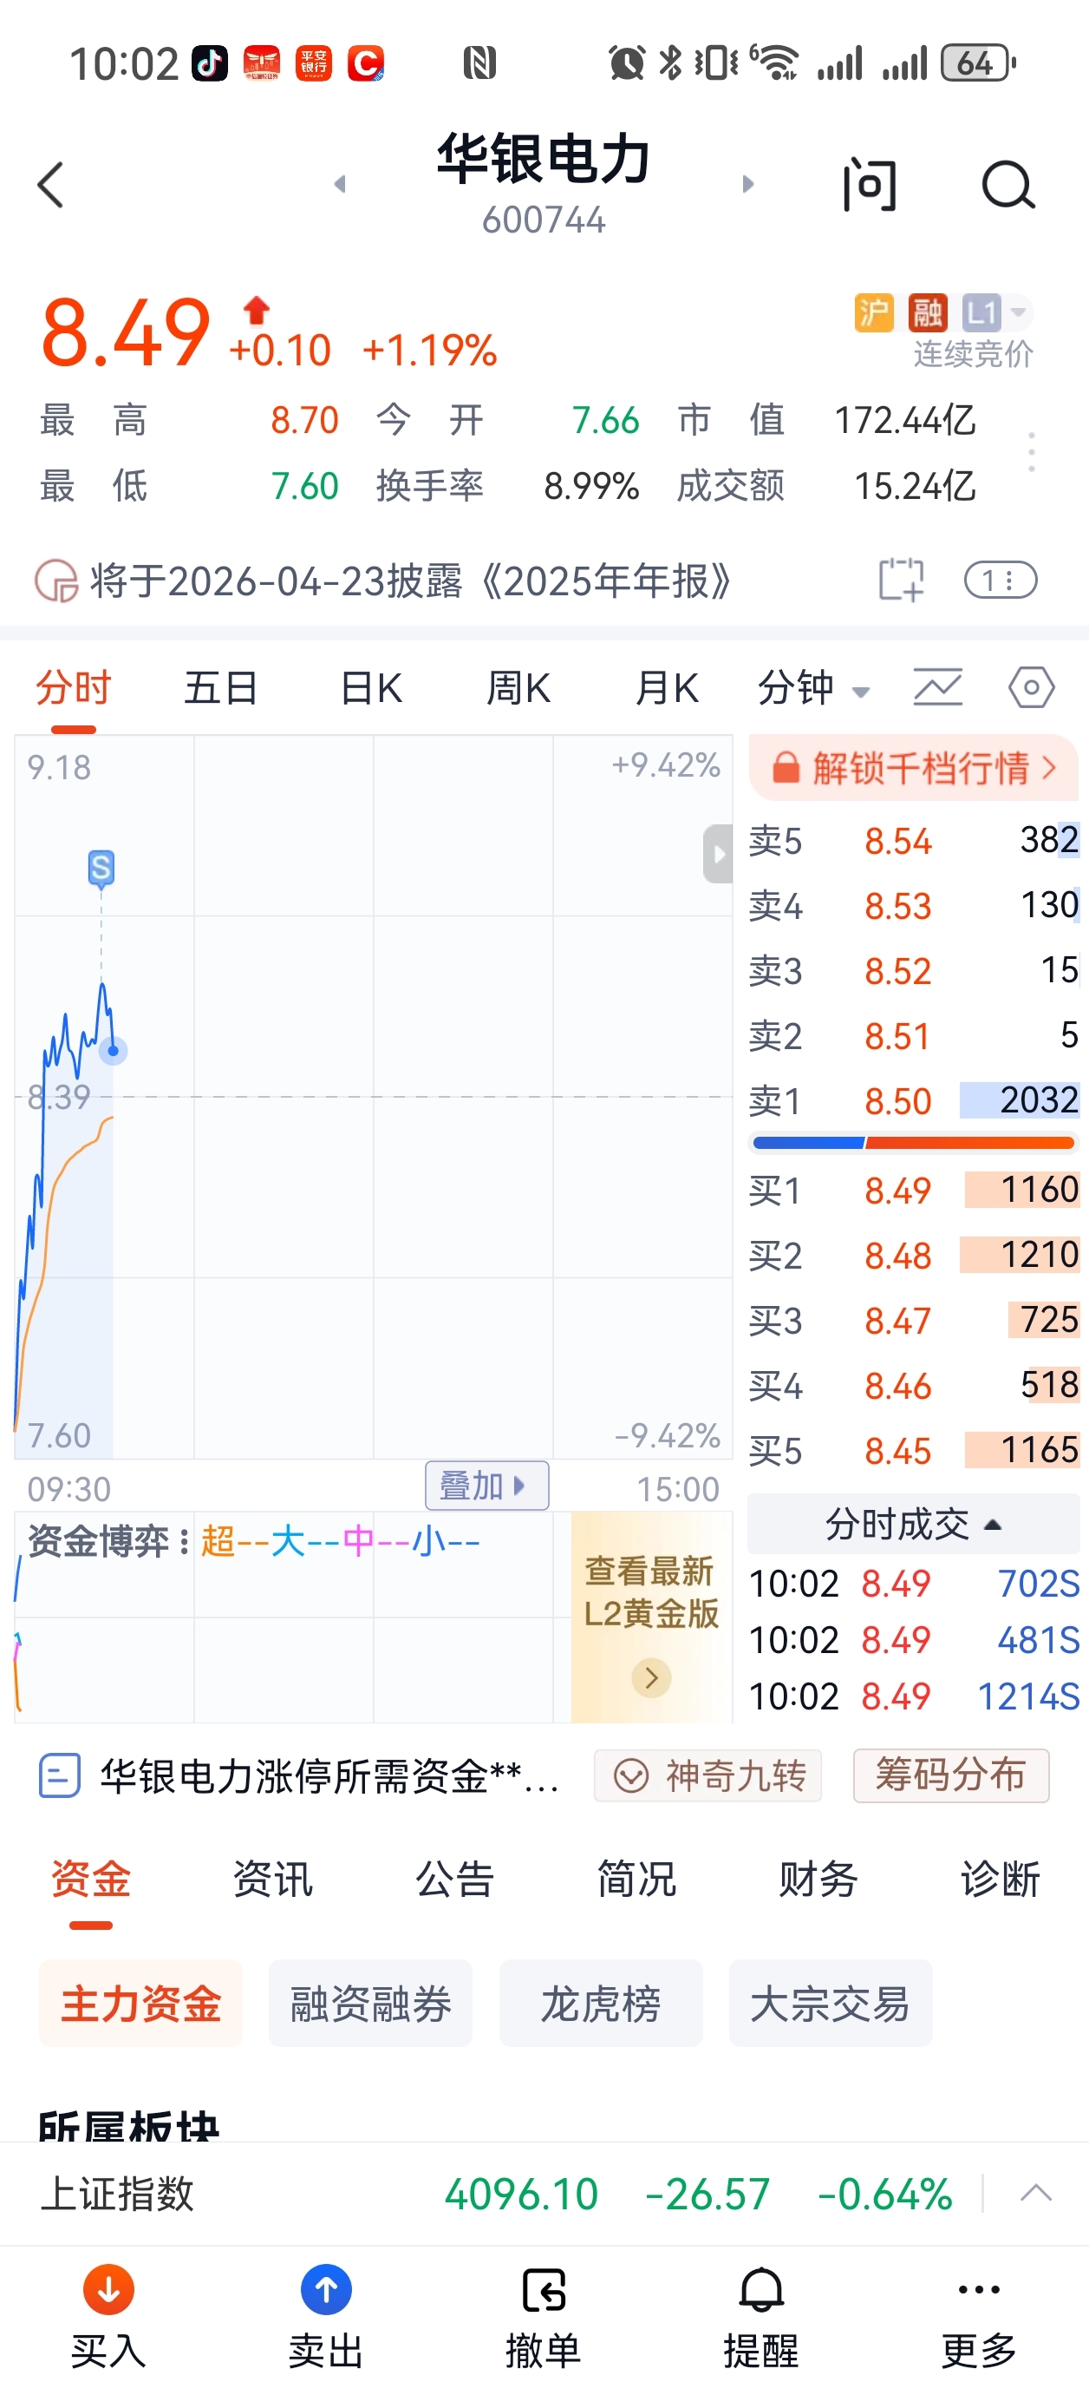Tap the 融 margin trading badge
This screenshot has width=1089, height=2395.
point(928,312)
